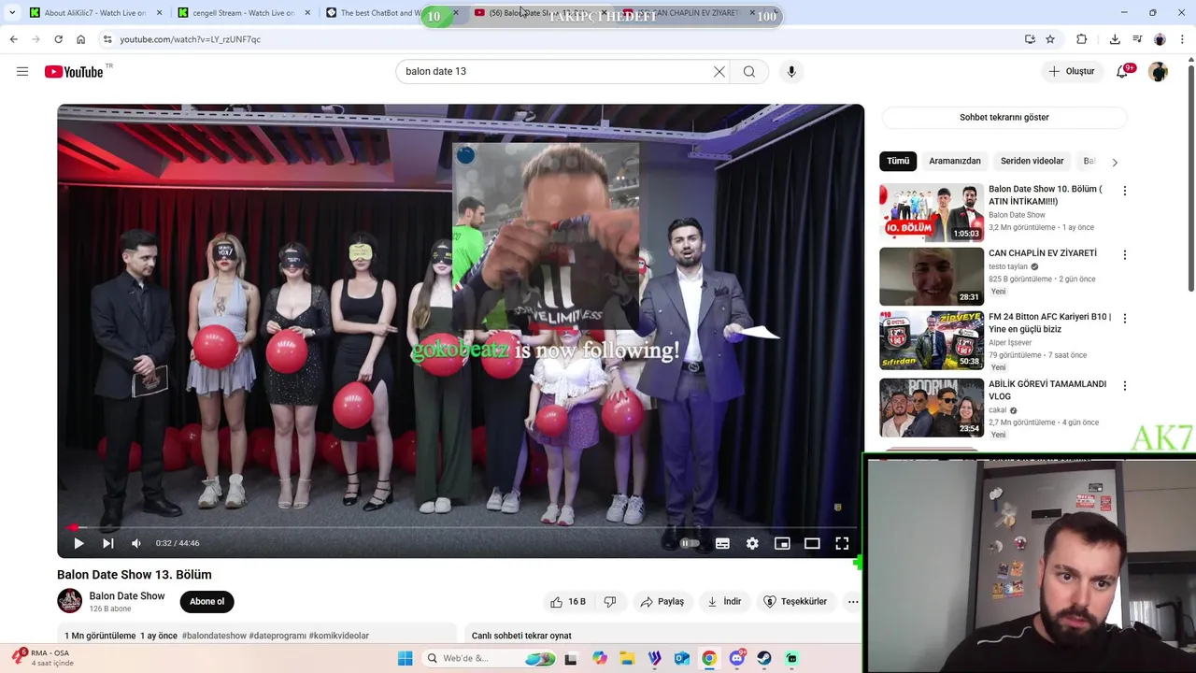Subscribe with Abone ol button
The height and width of the screenshot is (673, 1196).
206,602
